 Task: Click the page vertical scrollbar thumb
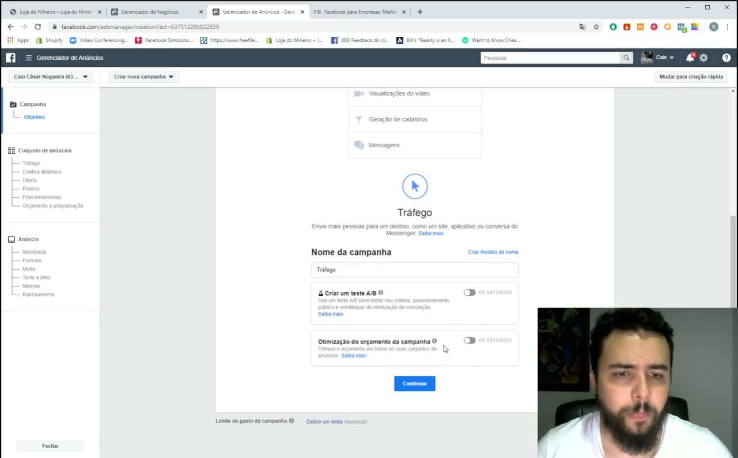[x=733, y=262]
